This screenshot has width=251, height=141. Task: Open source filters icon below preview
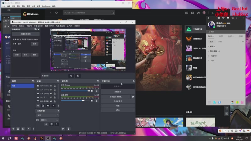click(x=78, y=76)
